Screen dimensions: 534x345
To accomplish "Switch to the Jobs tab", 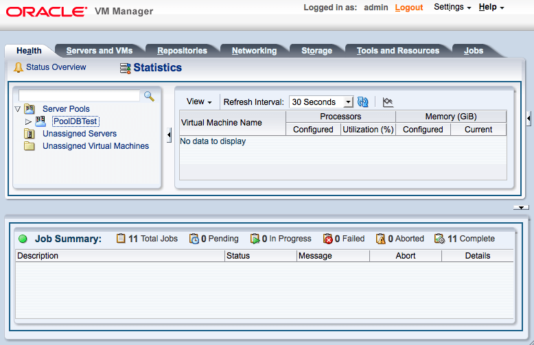I will 474,51.
